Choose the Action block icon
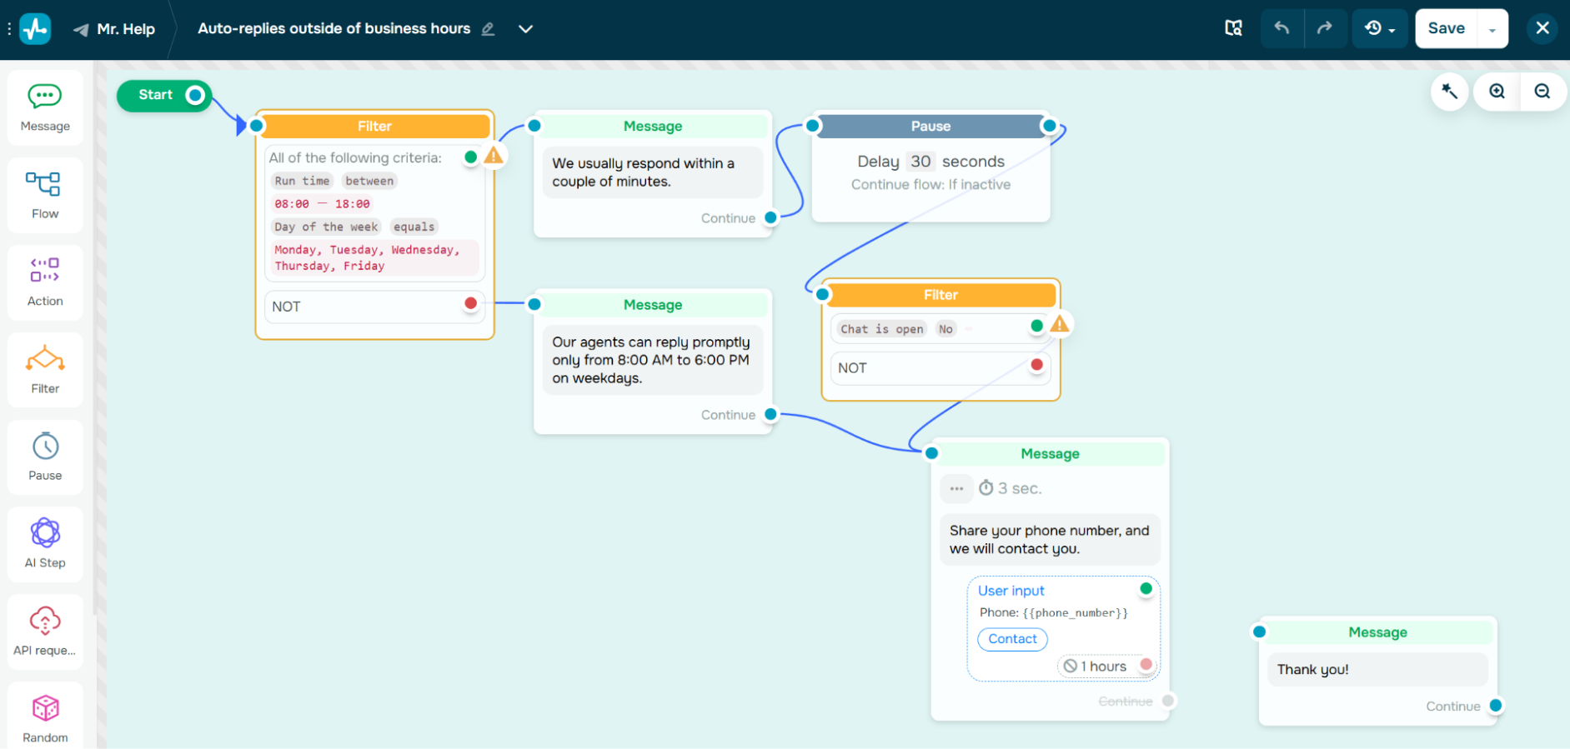Viewport: 1570px width, 749px height. point(45,282)
